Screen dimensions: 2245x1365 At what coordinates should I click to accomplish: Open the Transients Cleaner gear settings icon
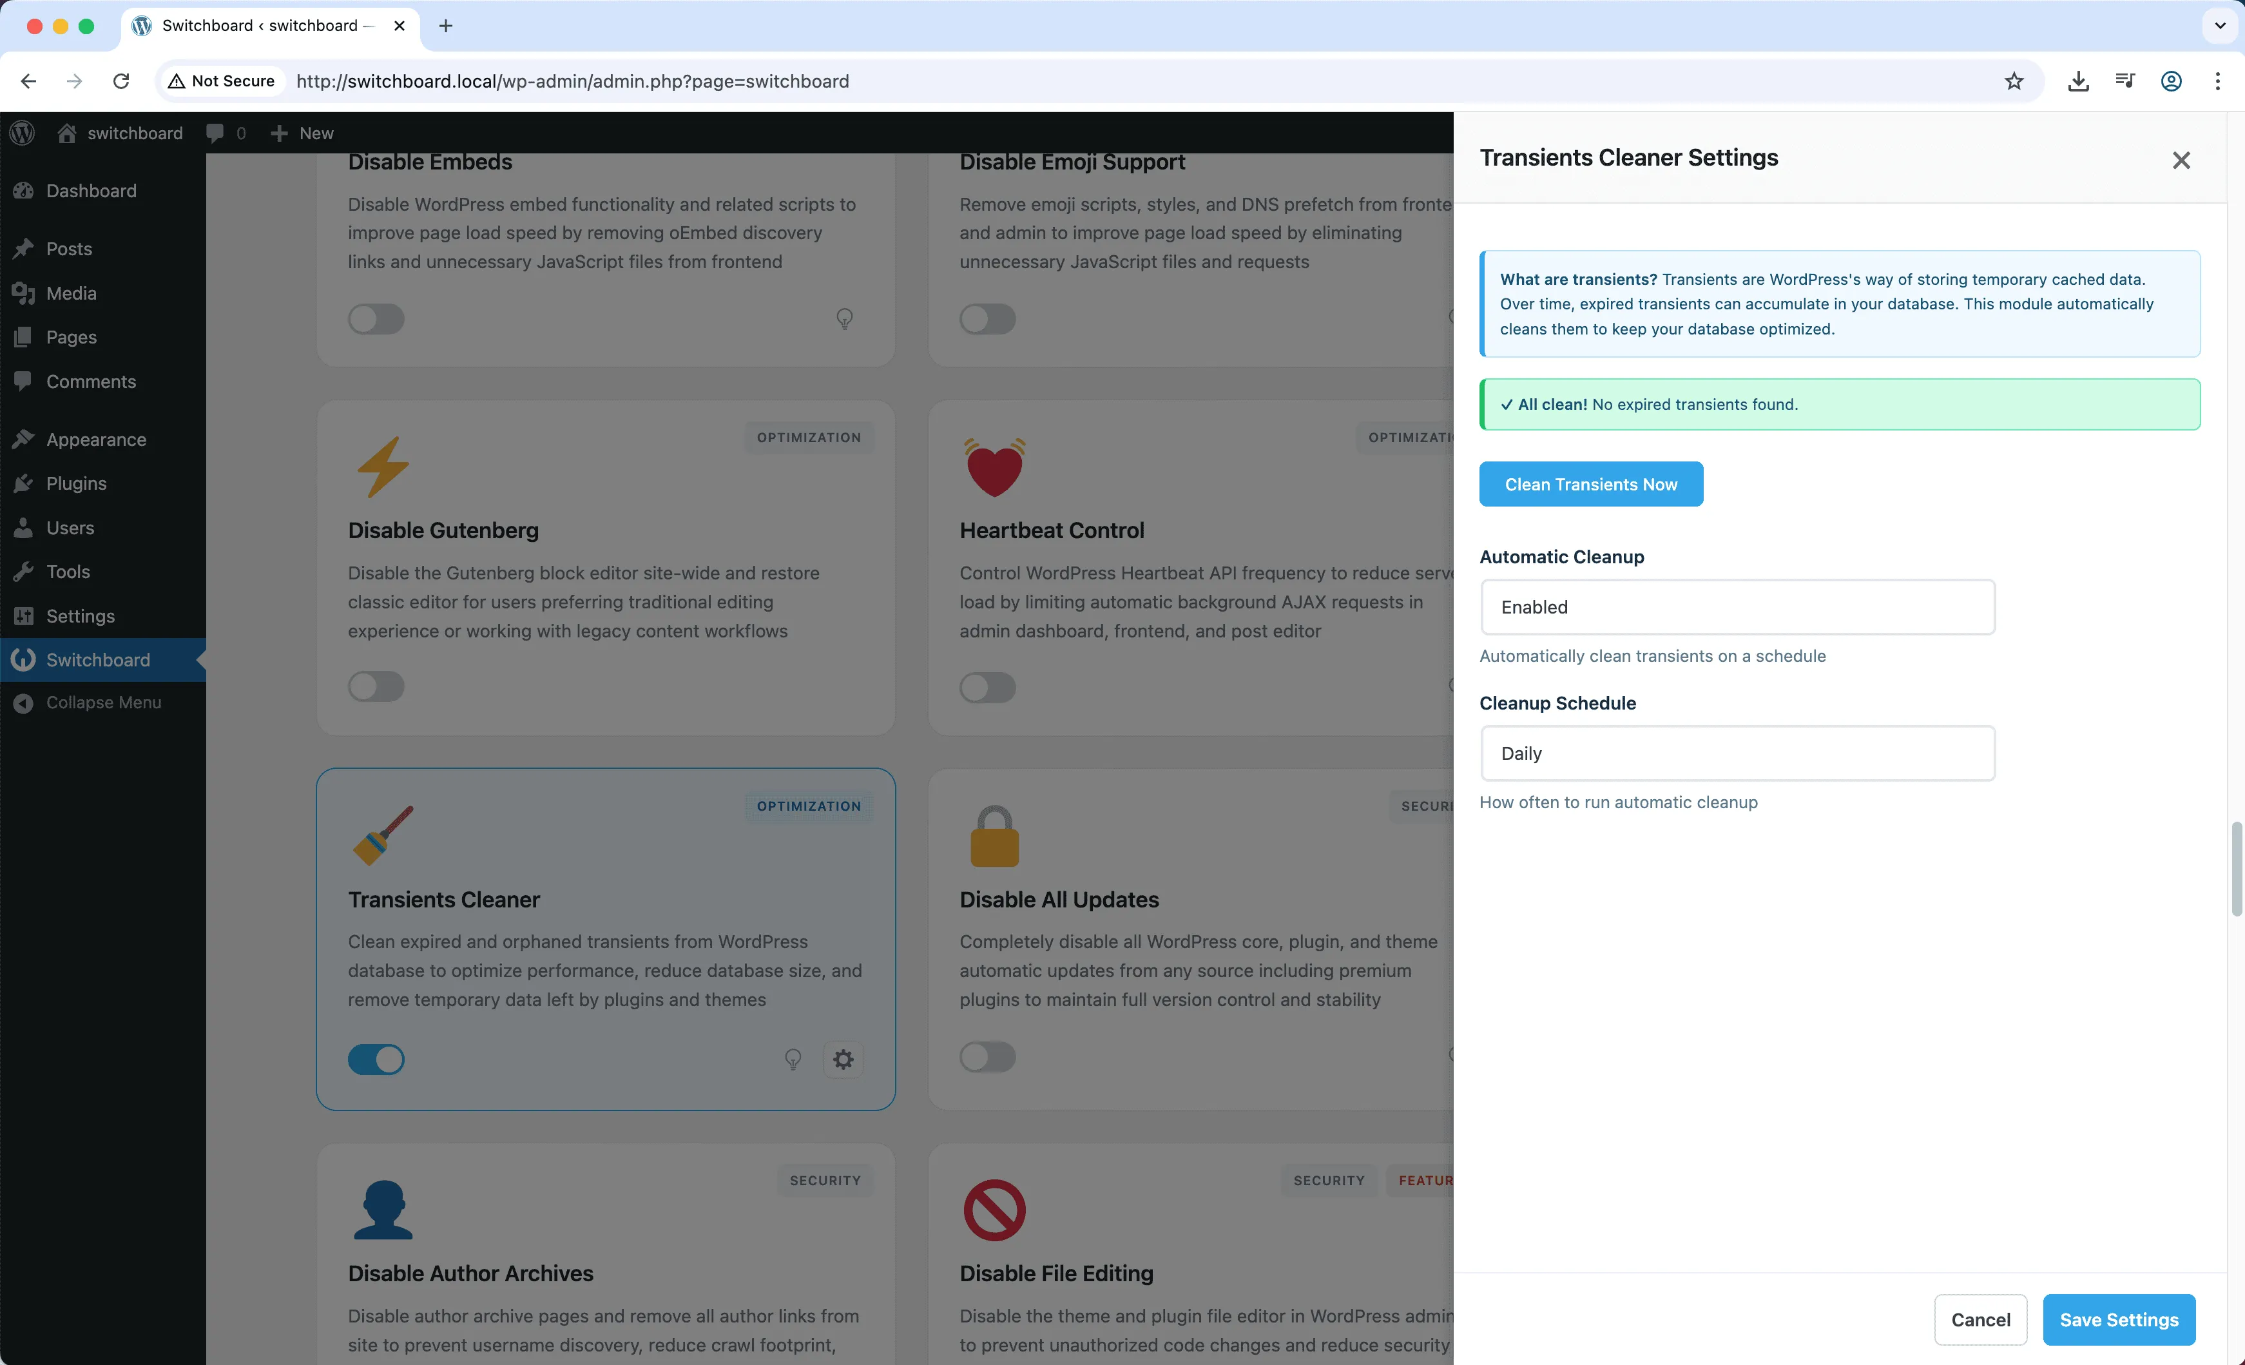pyautogui.click(x=843, y=1060)
